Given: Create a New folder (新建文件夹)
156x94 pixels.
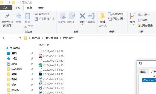Looking at the screenshot, I should click(103, 20).
